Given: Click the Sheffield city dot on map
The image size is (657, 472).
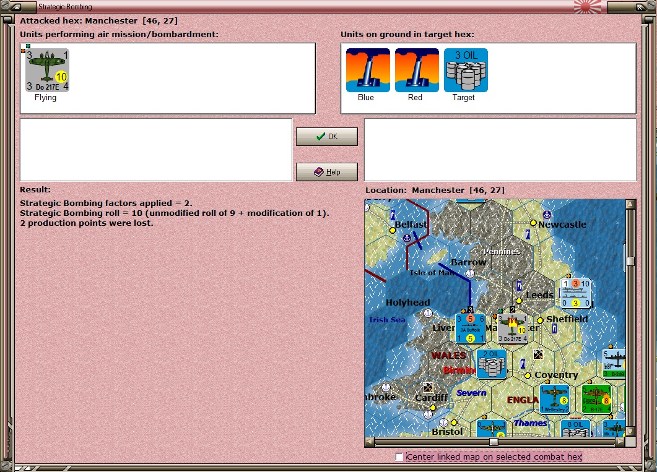Looking at the screenshot, I should coord(540,320).
